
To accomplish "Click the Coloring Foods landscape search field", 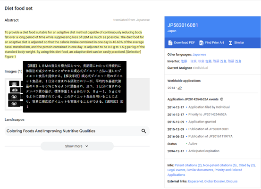I will (x=77, y=131).
